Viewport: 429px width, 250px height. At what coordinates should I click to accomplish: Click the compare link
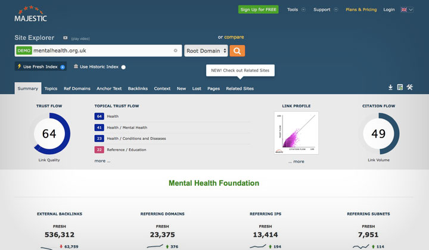(234, 37)
